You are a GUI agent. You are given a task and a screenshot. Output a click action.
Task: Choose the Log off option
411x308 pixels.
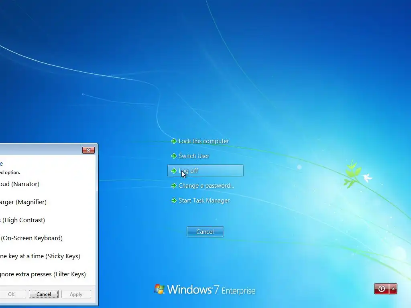pyautogui.click(x=205, y=171)
